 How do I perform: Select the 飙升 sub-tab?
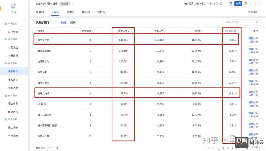point(73,23)
